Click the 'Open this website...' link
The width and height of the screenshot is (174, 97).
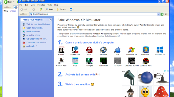(35, 28)
